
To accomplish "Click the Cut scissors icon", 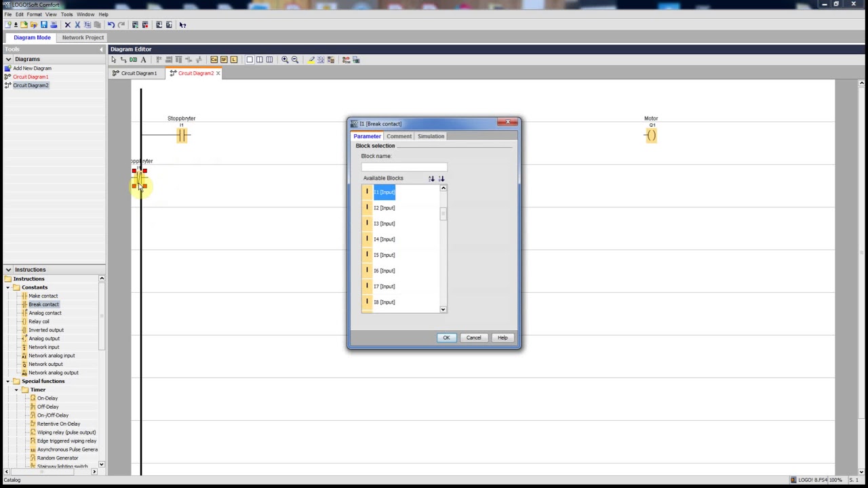I will [77, 25].
